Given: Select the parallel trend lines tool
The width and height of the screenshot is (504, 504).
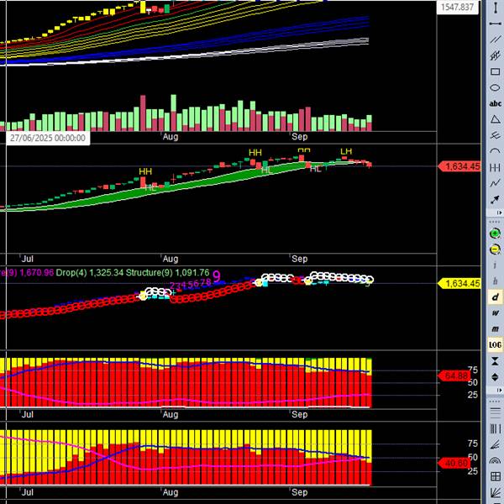Looking at the screenshot, I should 495,39.
